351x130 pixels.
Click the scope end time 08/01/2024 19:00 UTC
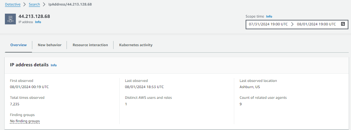[x=316, y=24]
